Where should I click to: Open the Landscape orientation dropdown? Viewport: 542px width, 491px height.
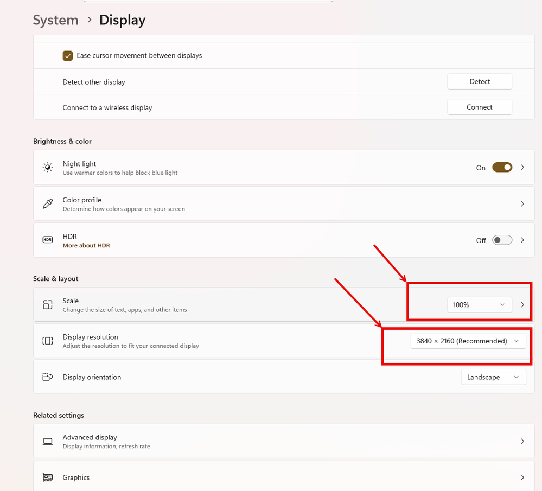click(493, 377)
